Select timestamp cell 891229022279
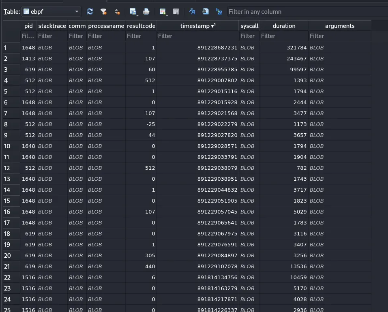 coord(198,124)
